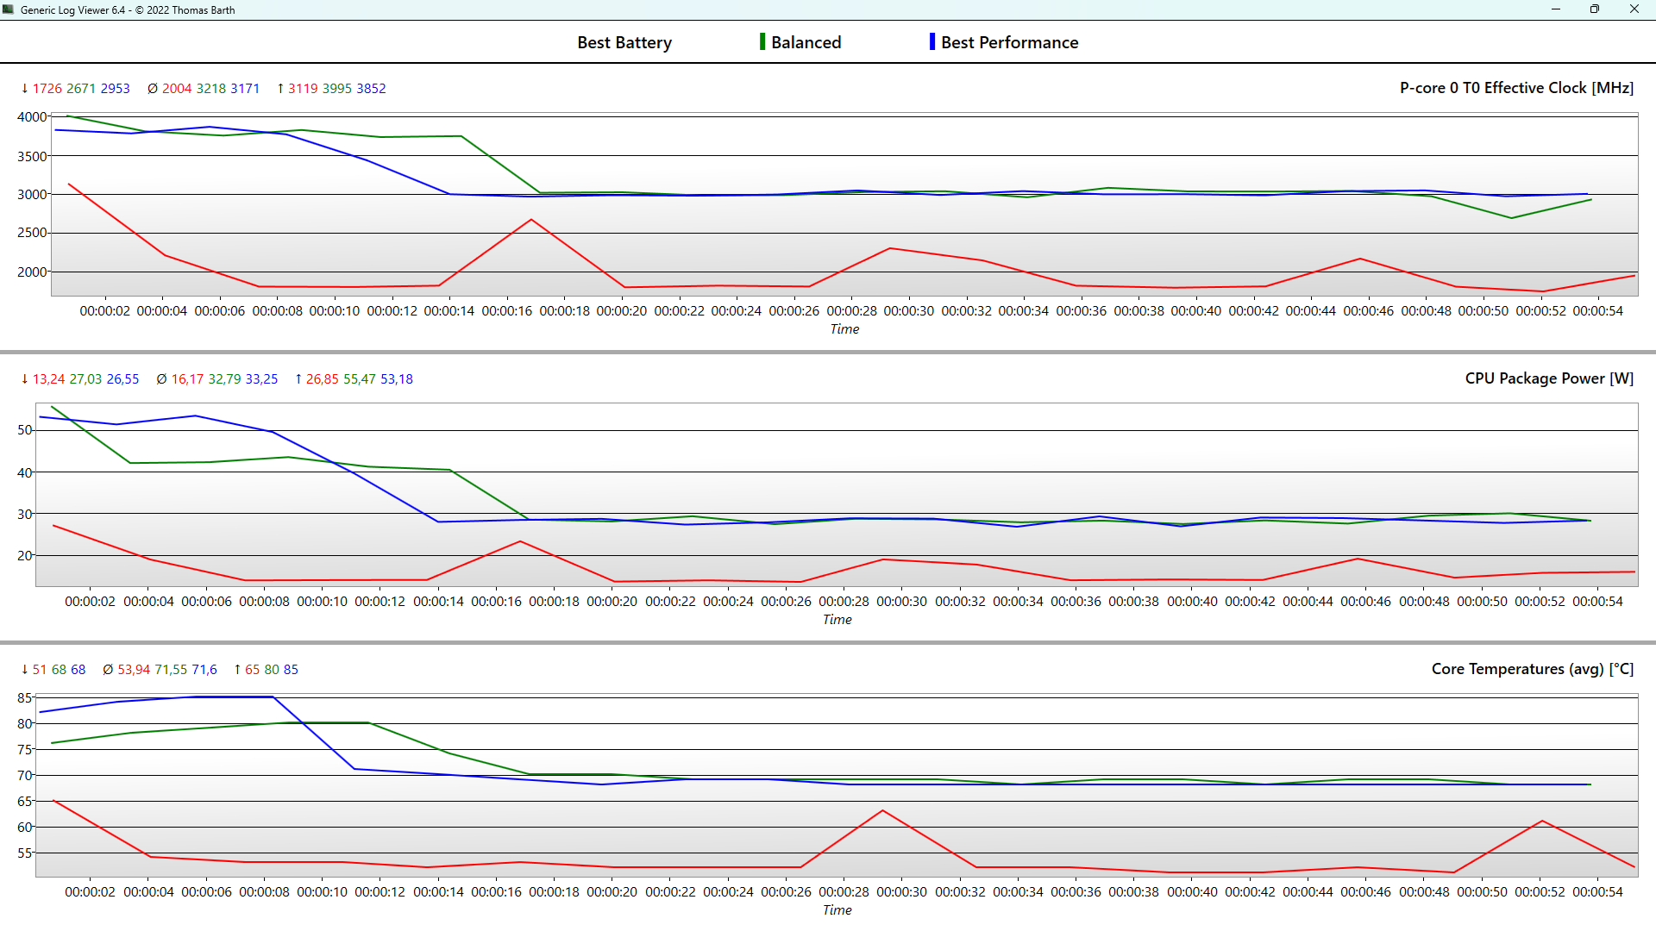
Task: Toggle the Best Battery legend label
Action: click(624, 42)
